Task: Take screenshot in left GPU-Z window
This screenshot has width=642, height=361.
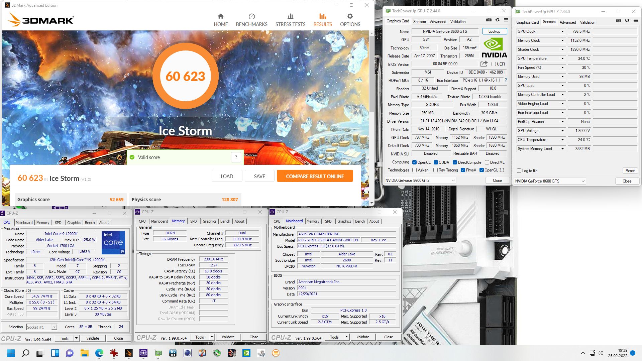Action: click(489, 20)
